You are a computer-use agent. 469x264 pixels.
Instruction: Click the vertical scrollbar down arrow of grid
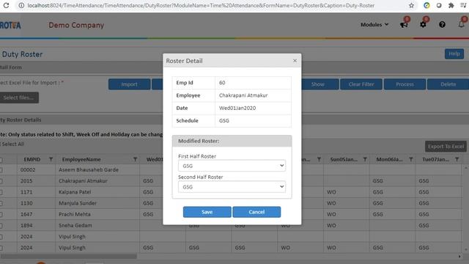coord(466,249)
